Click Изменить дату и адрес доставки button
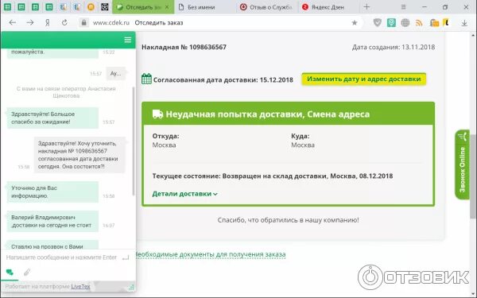 [363, 79]
